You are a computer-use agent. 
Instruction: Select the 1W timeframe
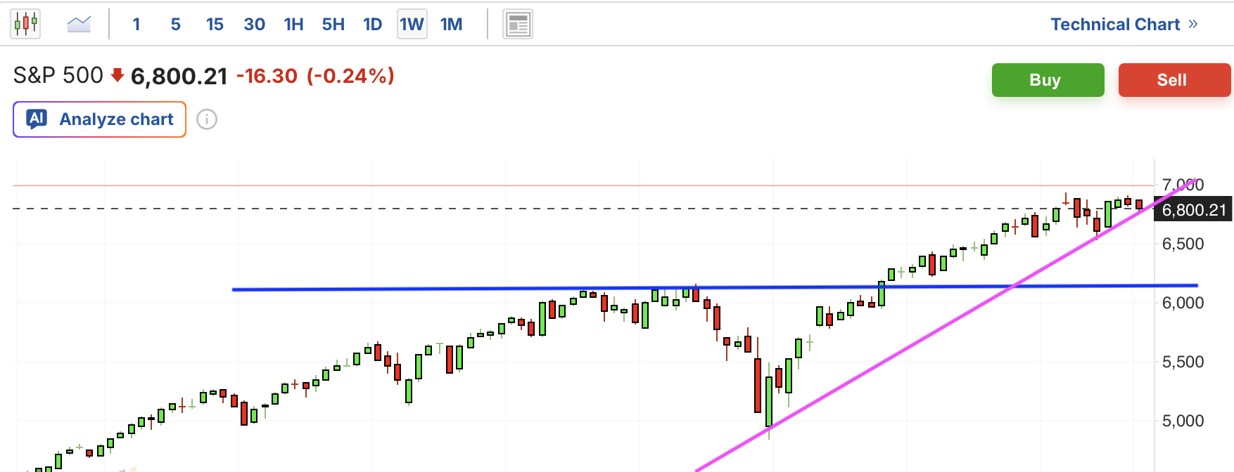click(412, 25)
